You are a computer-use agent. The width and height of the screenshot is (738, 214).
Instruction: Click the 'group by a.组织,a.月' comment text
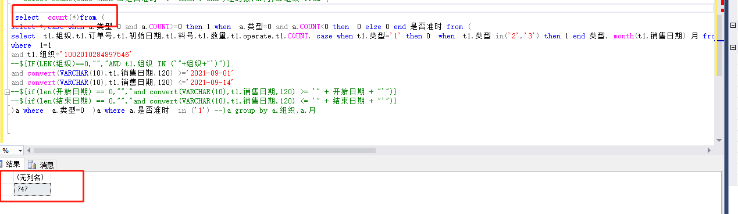pyautogui.click(x=271, y=110)
